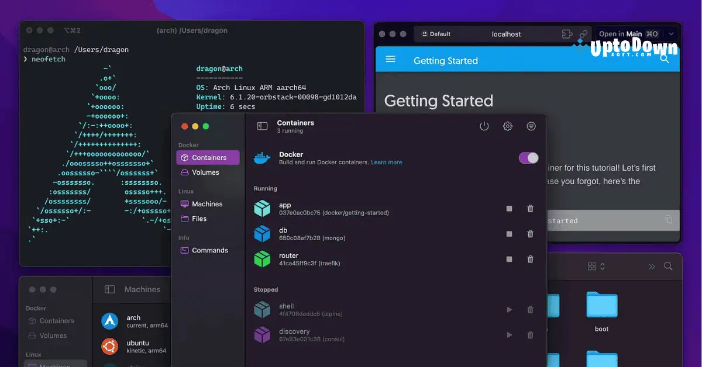Click the power icon in the Containers header
Viewport: 702px width, 367px height.
pyautogui.click(x=484, y=126)
